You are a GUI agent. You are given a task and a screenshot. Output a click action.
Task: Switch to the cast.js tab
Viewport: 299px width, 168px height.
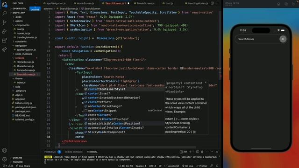coord(168,3)
